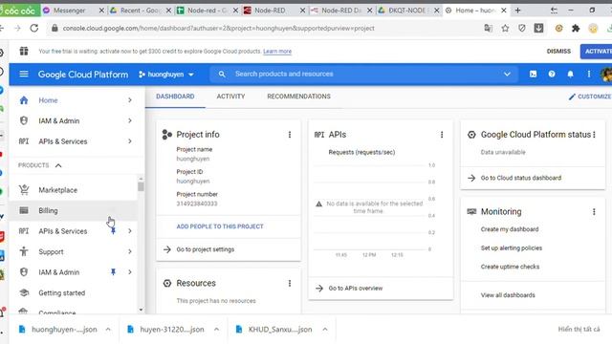This screenshot has height=344, width=612.
Task: Expand top IAM & Admin submenu chevron
Action: point(130,121)
